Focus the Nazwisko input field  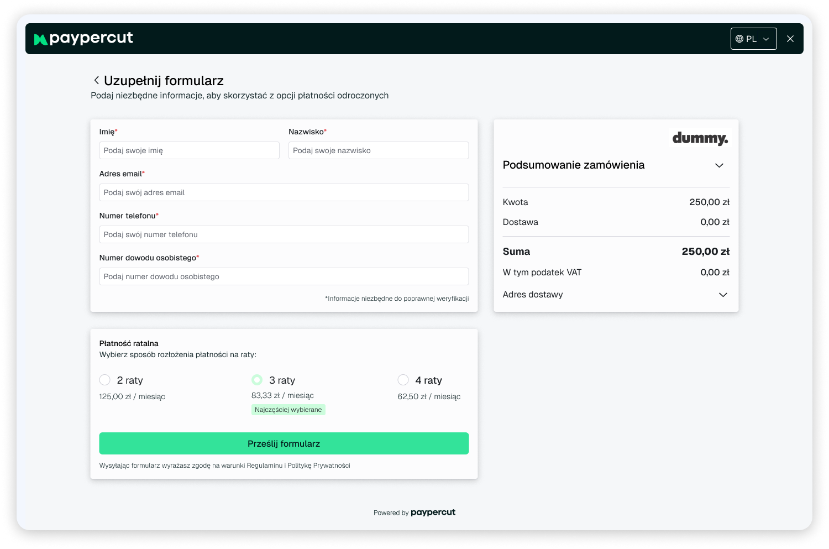point(379,150)
